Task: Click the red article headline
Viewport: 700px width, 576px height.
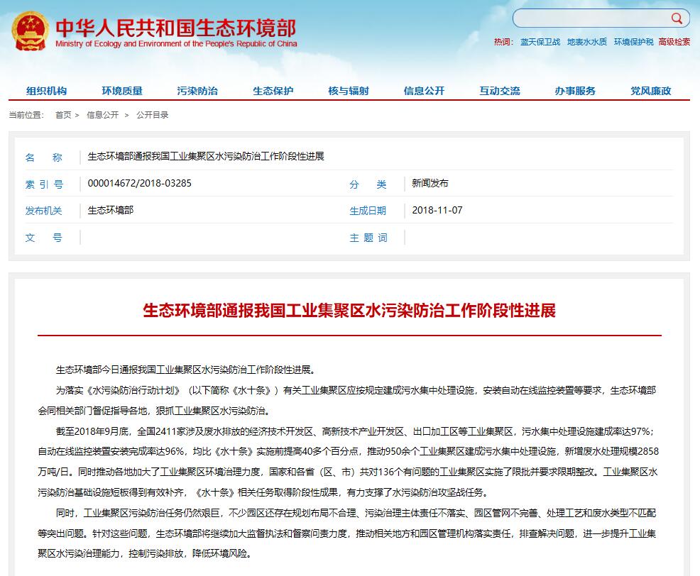Action: pyautogui.click(x=349, y=311)
